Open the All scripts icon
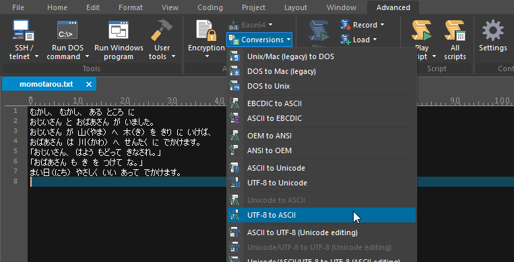 455,30
